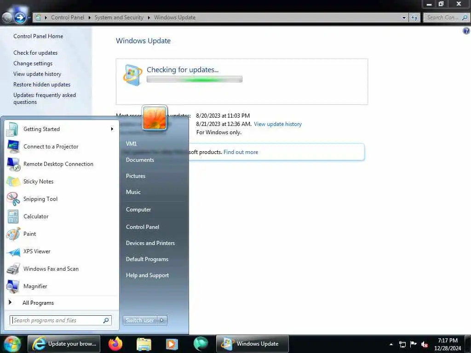This screenshot has width=471, height=353.
Task: Launch Firefox from the taskbar
Action: tap(115, 344)
